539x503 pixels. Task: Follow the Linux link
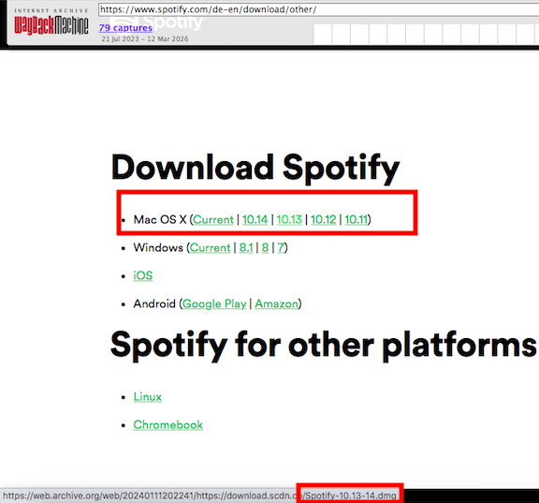tap(148, 397)
